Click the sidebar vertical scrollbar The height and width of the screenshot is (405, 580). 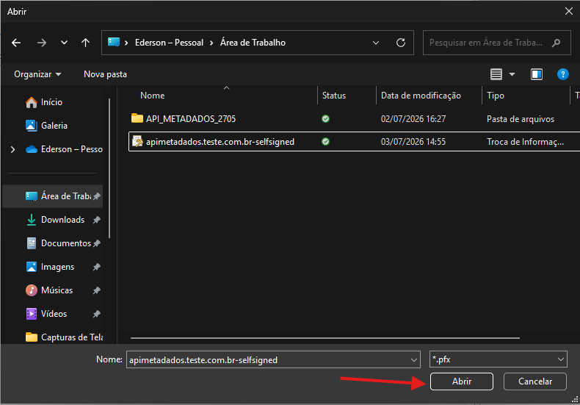point(109,168)
